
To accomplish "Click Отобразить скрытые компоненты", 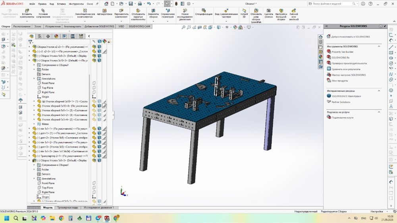I will pyautogui.click(x=138, y=15).
